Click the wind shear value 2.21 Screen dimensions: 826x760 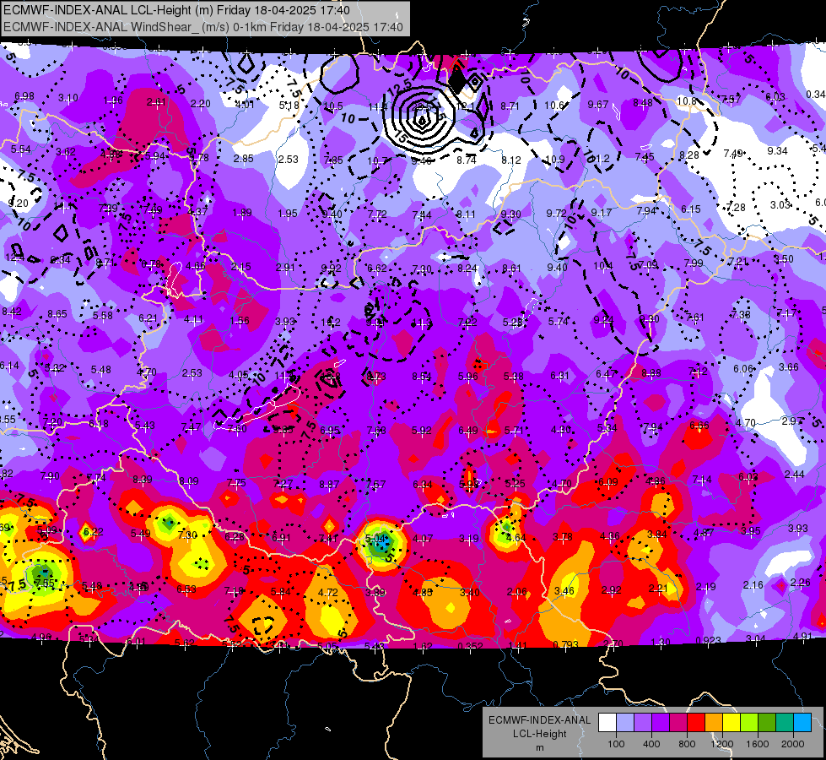tap(658, 588)
